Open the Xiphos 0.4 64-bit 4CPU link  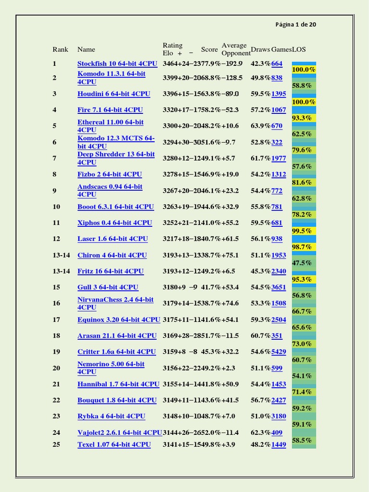pos(114,223)
